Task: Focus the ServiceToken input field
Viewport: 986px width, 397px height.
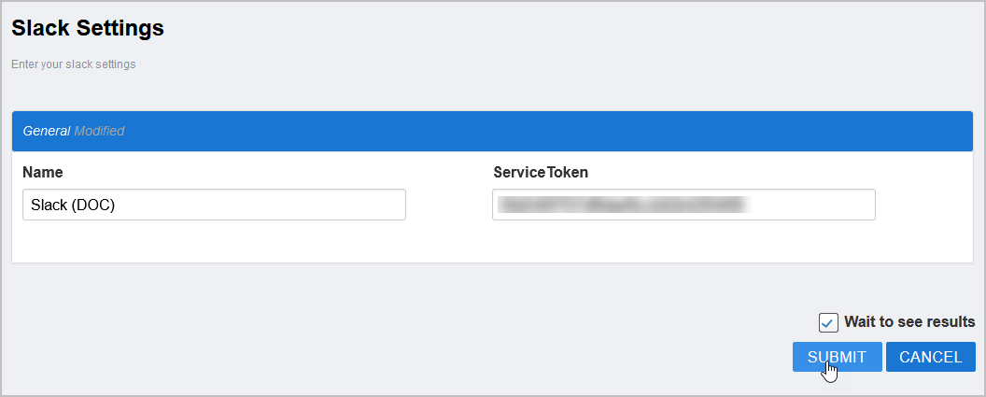Action: click(683, 205)
